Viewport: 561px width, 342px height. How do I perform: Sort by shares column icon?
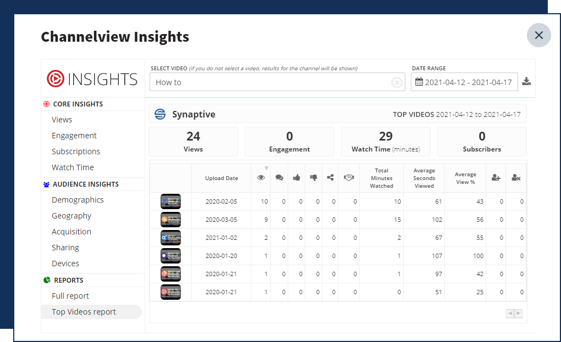pyautogui.click(x=330, y=177)
